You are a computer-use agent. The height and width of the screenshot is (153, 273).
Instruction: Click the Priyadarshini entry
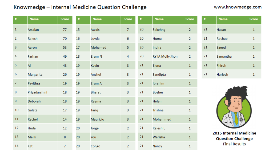click(x=37, y=92)
